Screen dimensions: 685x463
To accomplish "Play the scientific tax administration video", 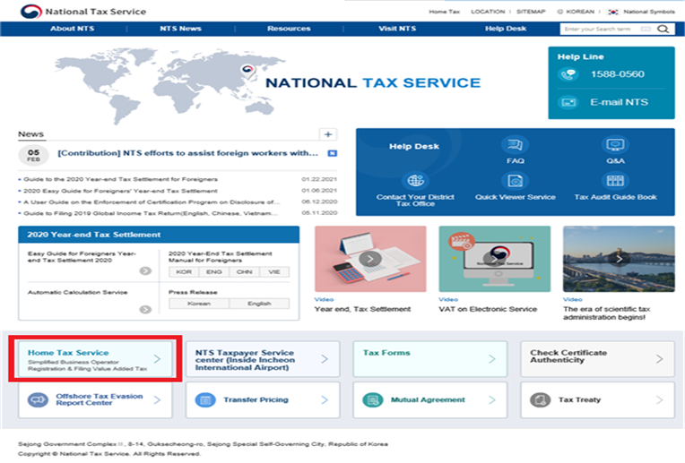I will (x=619, y=259).
